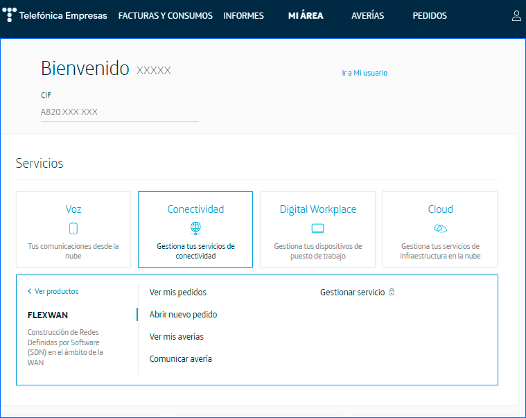Click the XXXXX username text
The height and width of the screenshot is (418, 526).
[154, 70]
